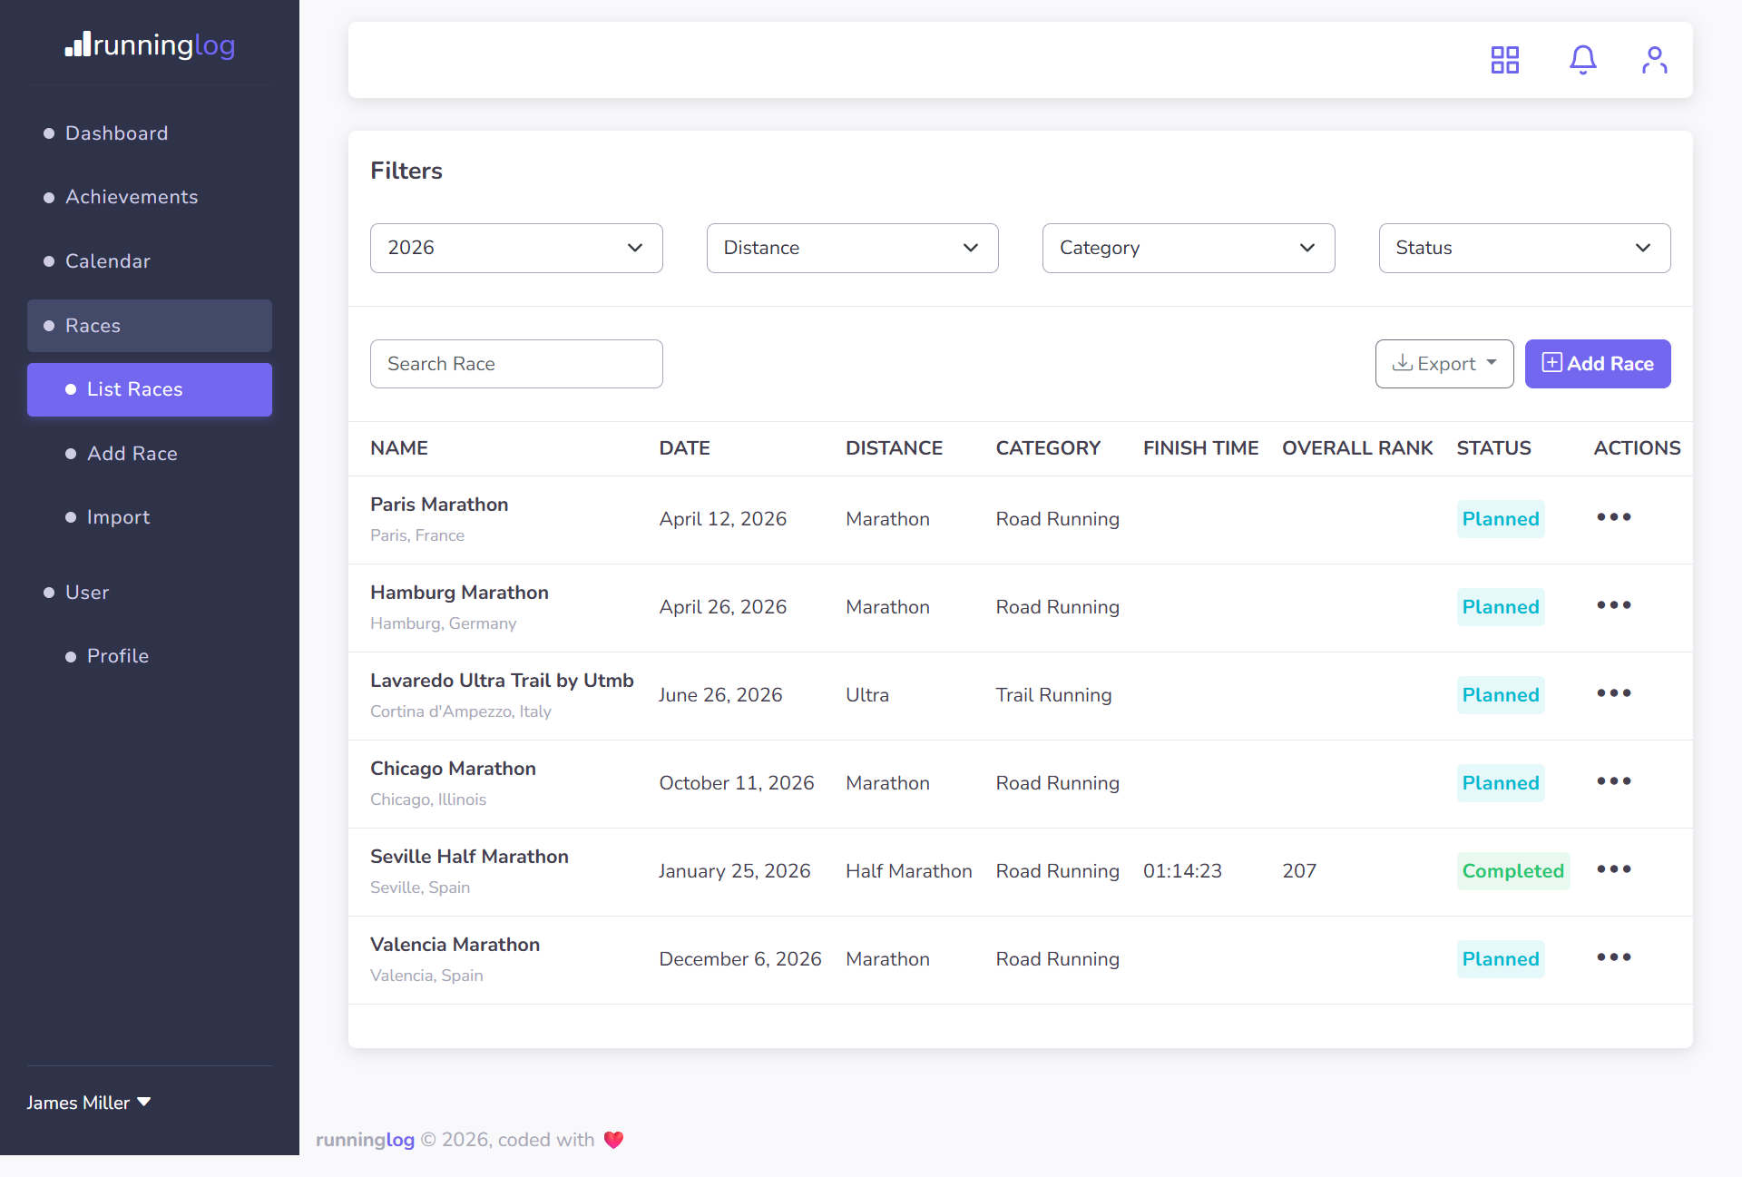Open the actions menu for Paris Marathon
Screen dimensions: 1742x1177
(x=1614, y=517)
